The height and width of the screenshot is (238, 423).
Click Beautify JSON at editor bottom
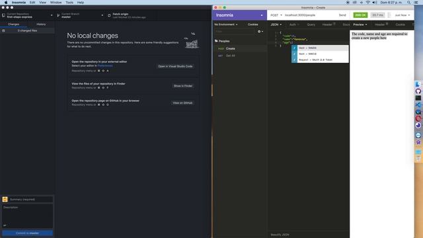280,235
